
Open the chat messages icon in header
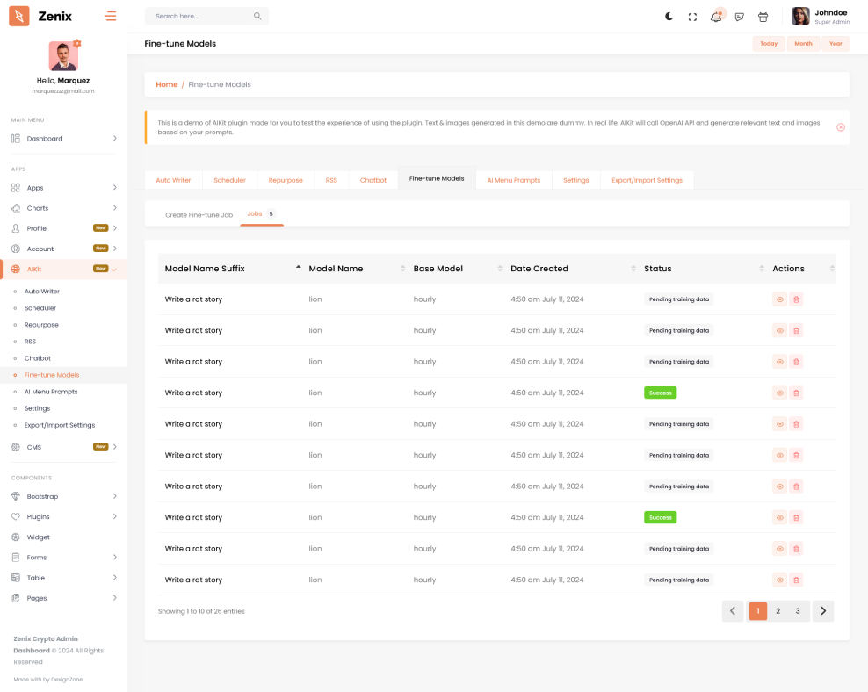click(x=740, y=17)
